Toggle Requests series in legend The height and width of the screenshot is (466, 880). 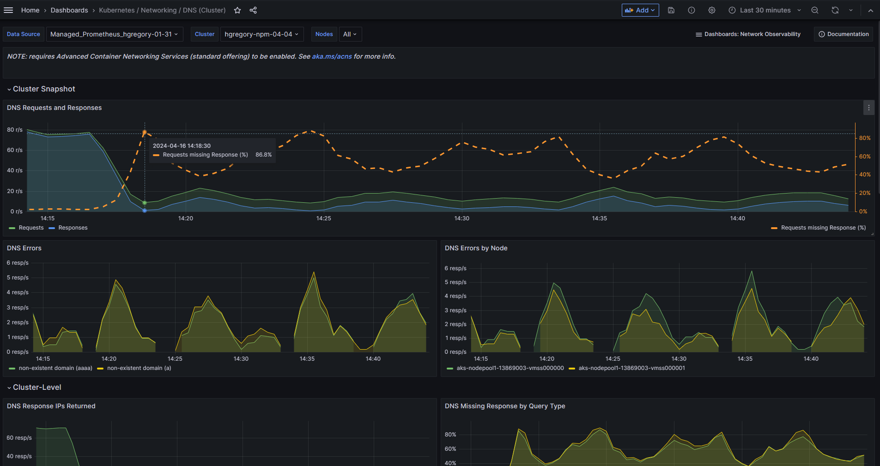[x=31, y=228]
